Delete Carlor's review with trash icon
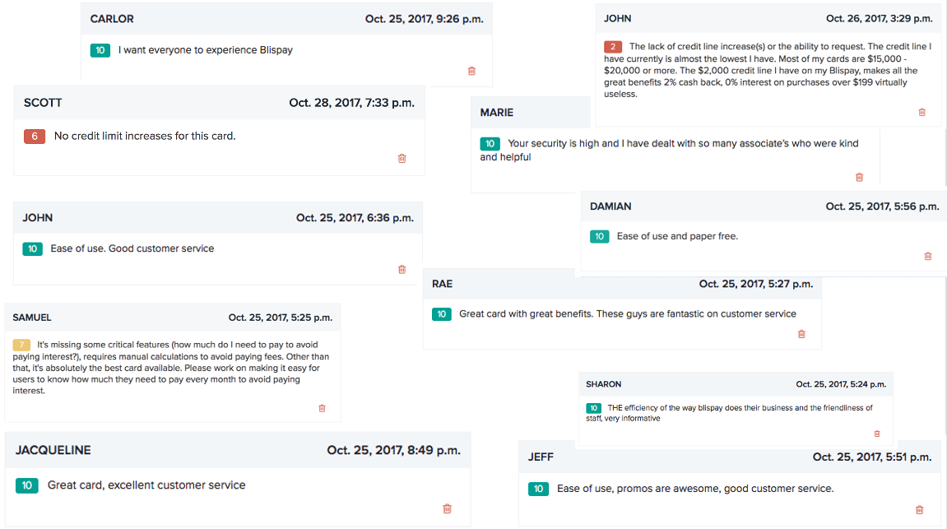This screenshot has height=529, width=947. tap(471, 71)
